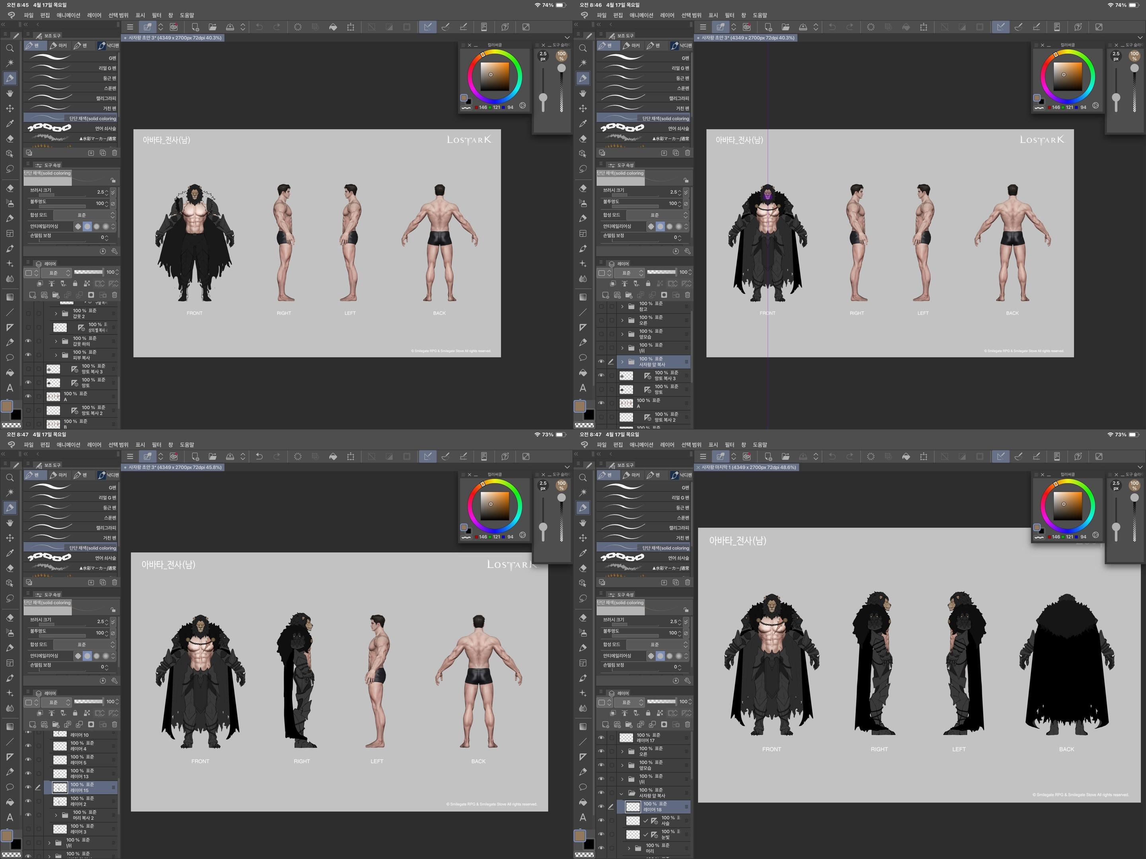Select Text tool in the 45.8% window

click(10, 817)
